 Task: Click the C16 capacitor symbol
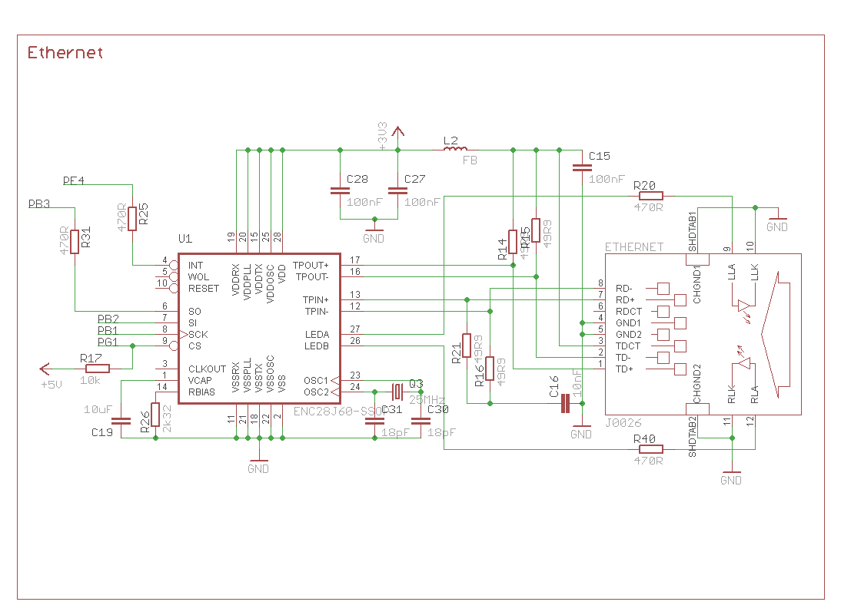(567, 403)
